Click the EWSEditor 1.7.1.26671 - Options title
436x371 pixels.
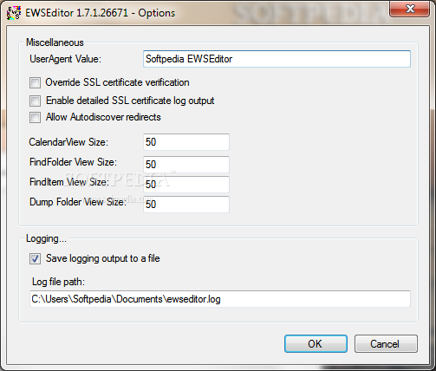(101, 13)
